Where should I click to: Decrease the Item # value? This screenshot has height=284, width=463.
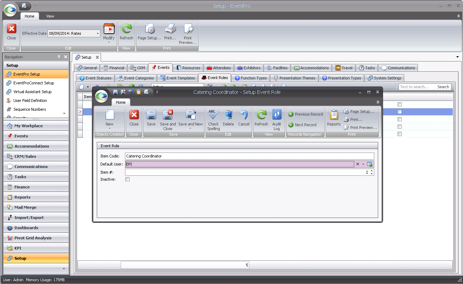coord(371,174)
